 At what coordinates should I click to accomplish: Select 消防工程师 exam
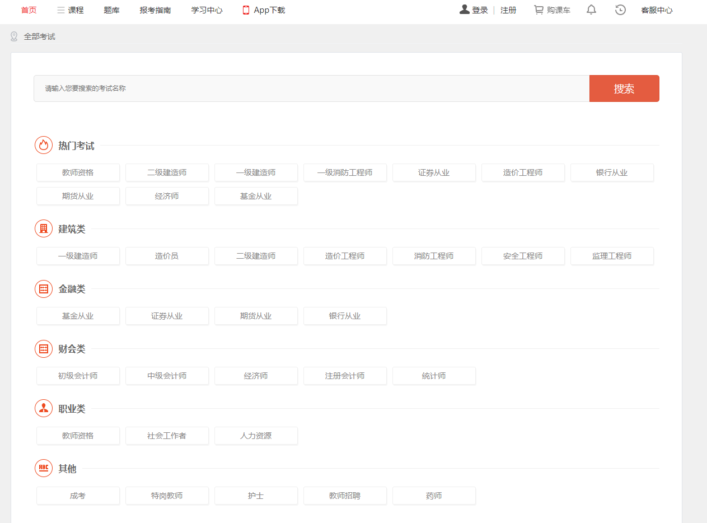[434, 256]
